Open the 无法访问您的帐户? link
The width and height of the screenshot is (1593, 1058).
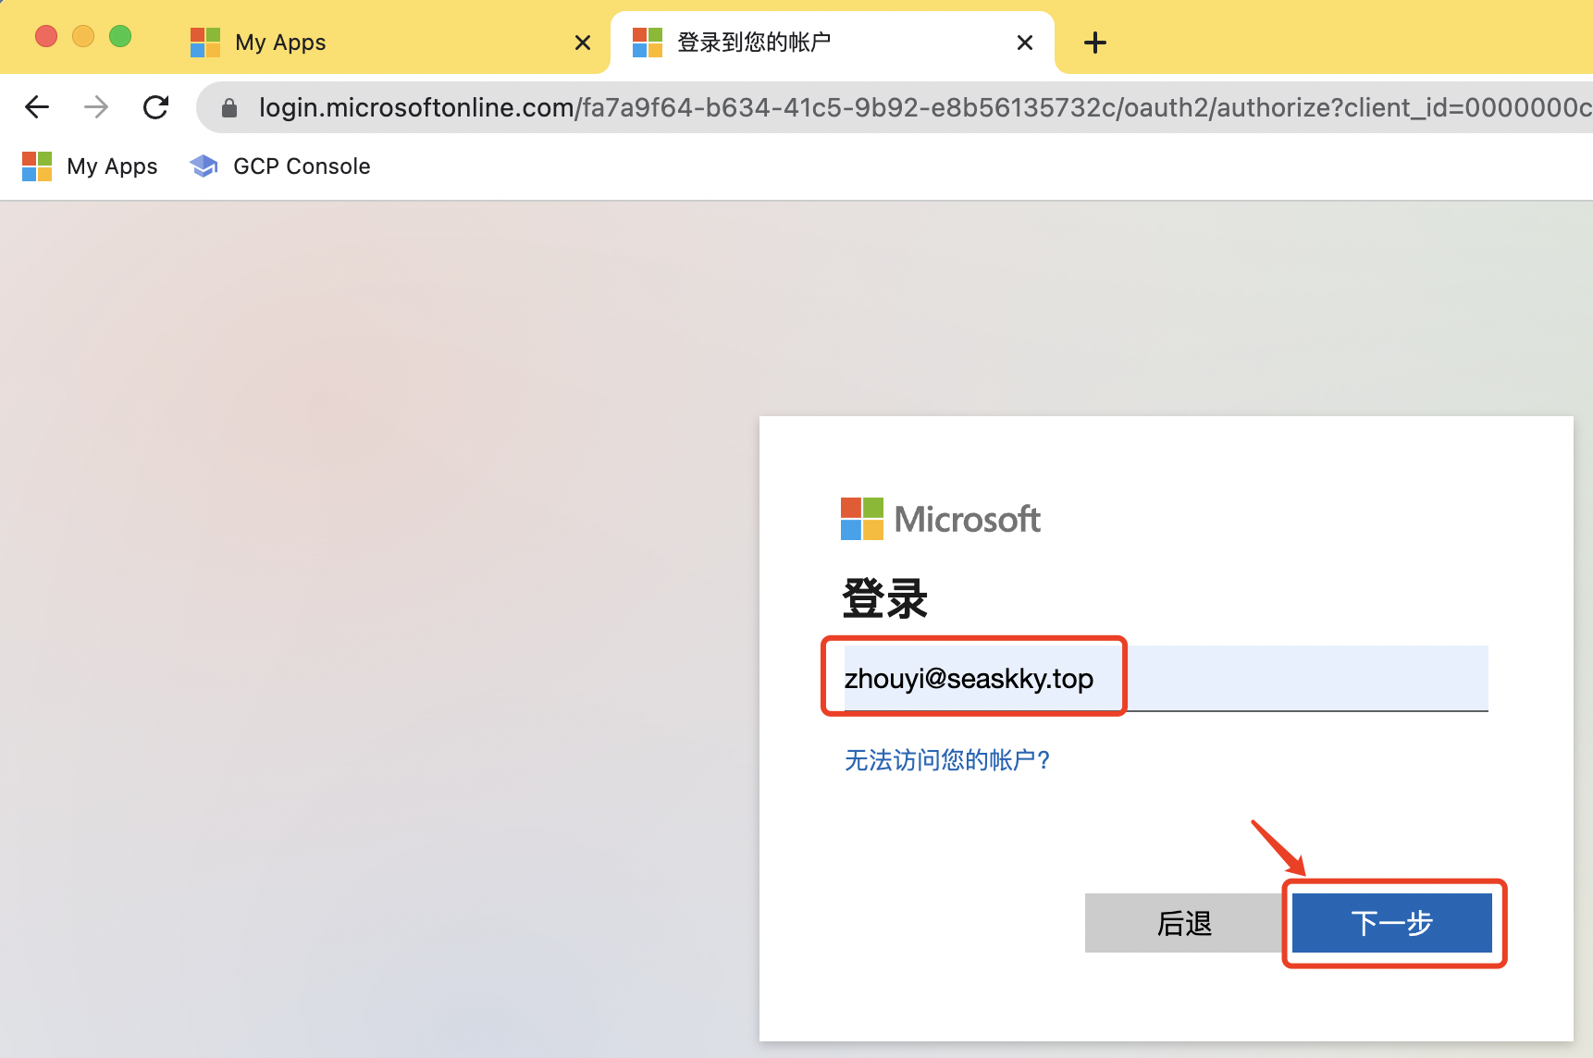coord(947,760)
